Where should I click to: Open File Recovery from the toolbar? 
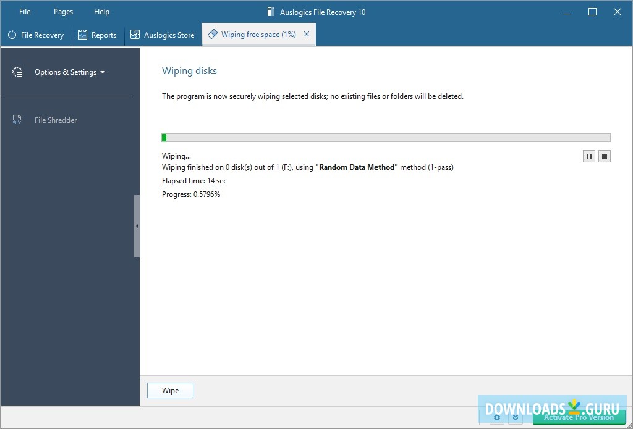pos(36,35)
